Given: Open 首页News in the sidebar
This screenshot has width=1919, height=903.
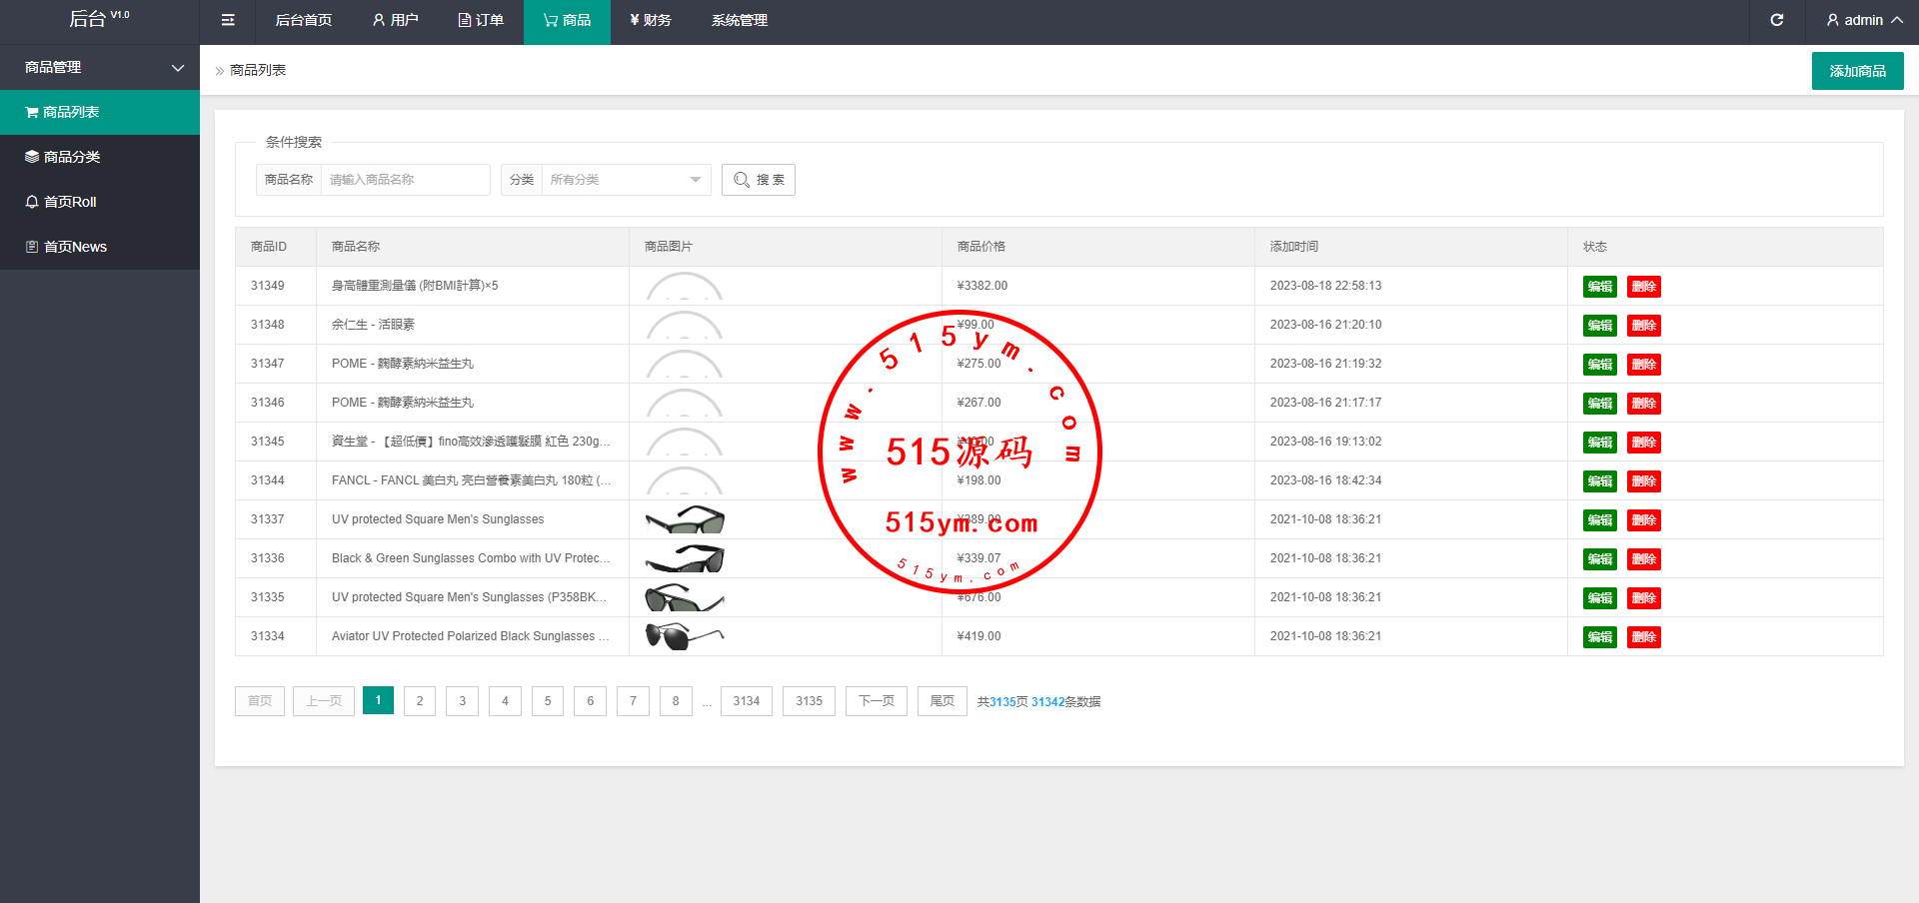Looking at the screenshot, I should pyautogui.click(x=75, y=247).
